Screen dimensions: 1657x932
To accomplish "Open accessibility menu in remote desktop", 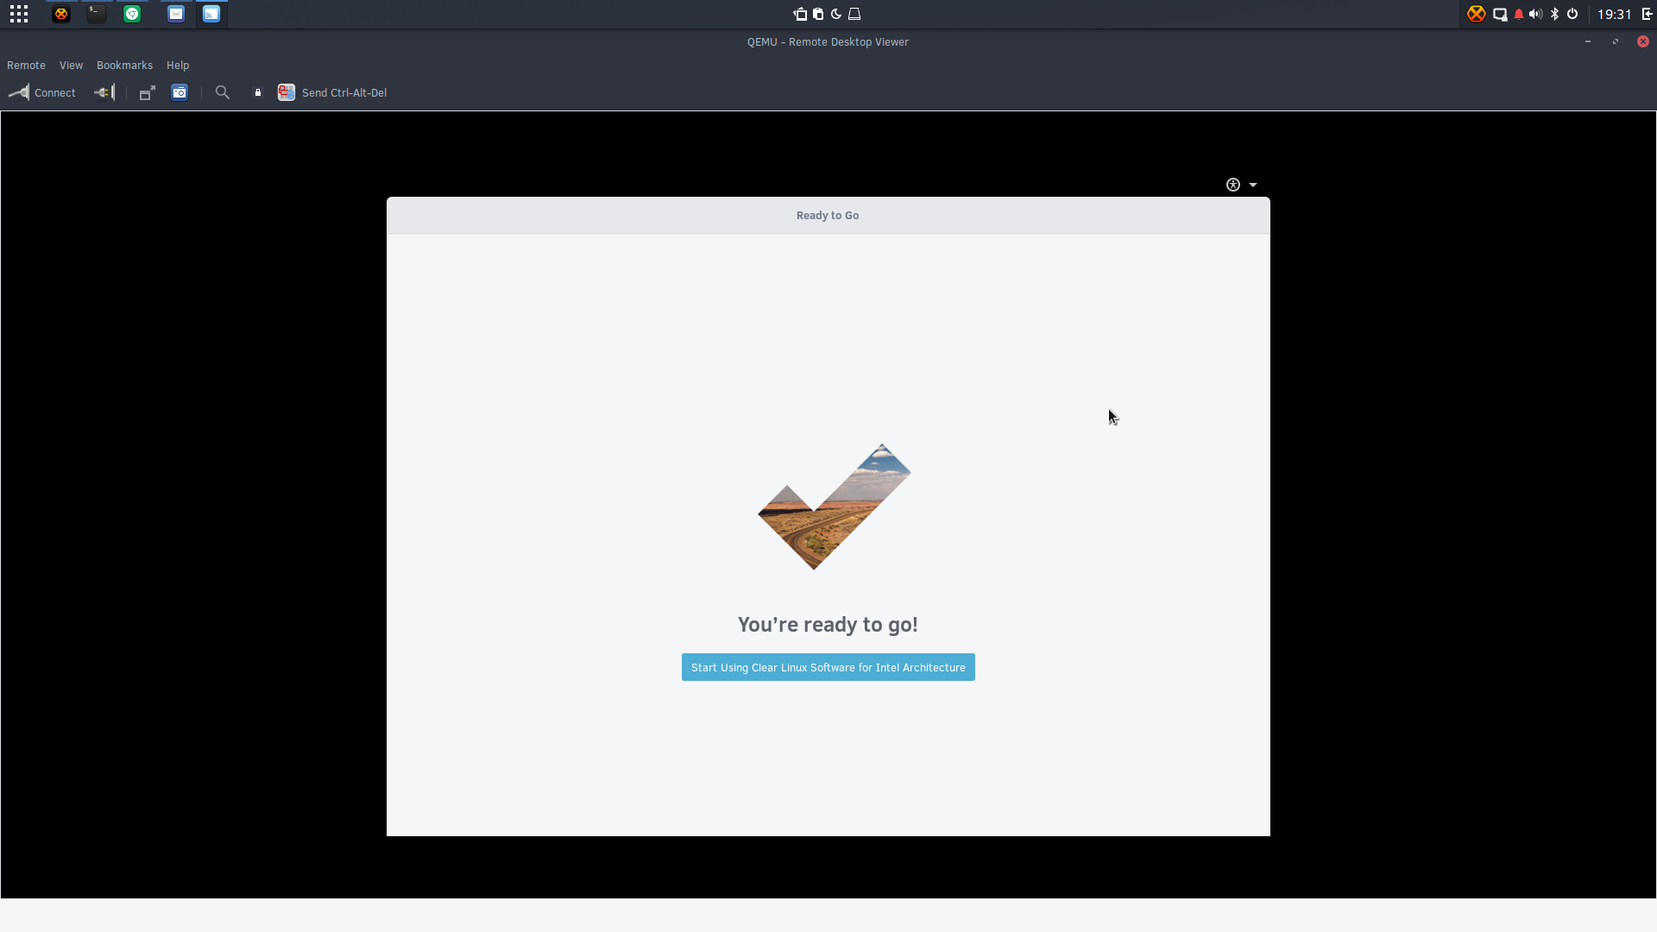I will pyautogui.click(x=1233, y=185).
